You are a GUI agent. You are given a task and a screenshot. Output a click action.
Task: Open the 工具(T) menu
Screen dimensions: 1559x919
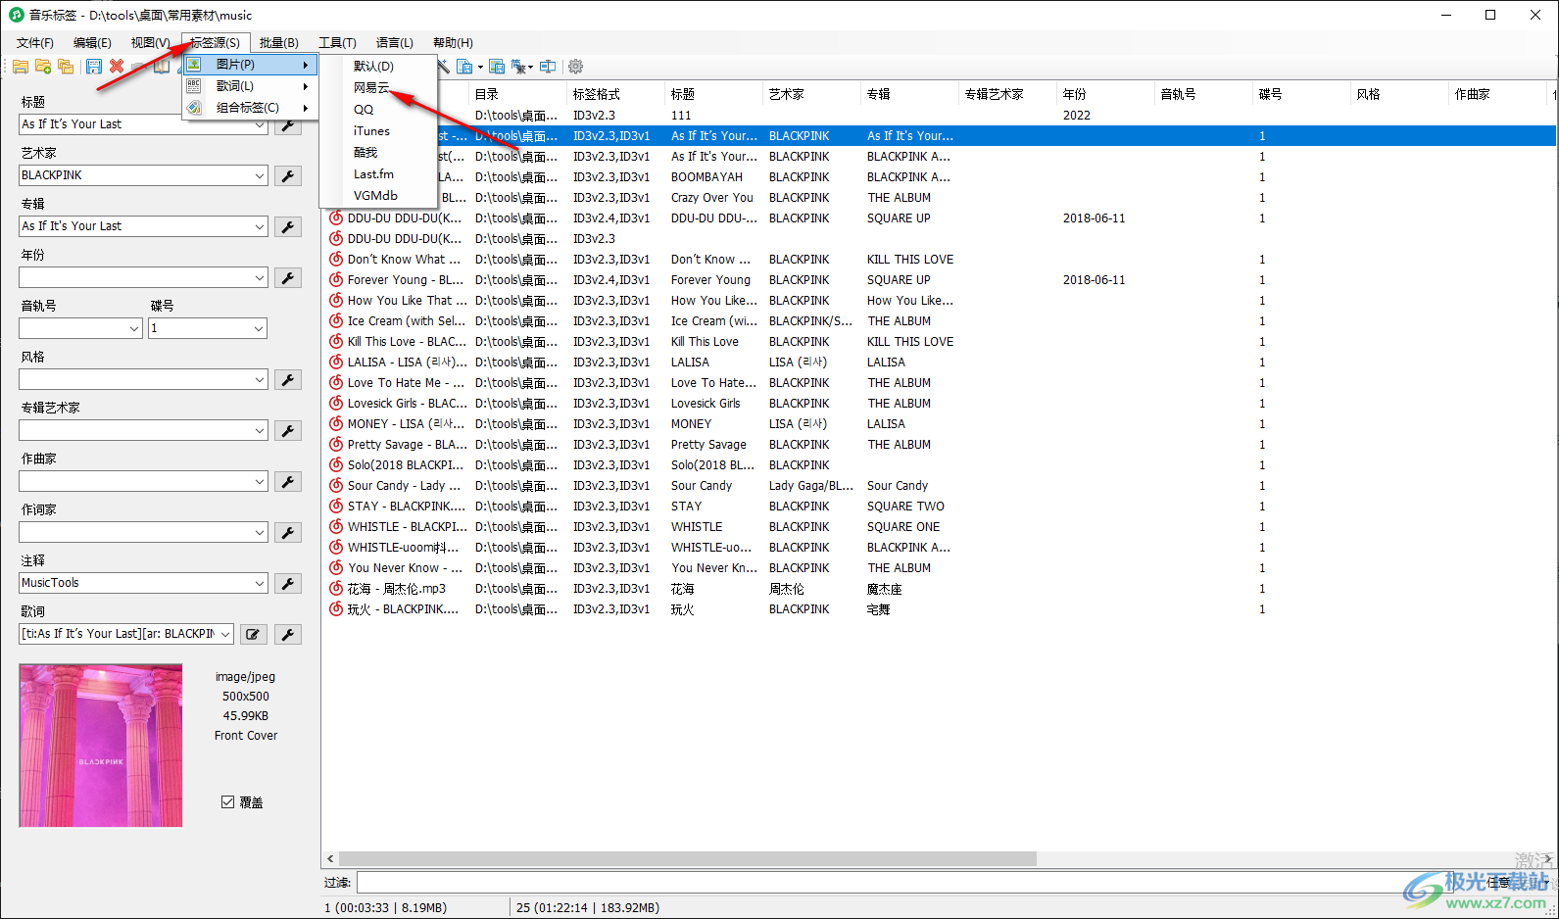point(337,43)
